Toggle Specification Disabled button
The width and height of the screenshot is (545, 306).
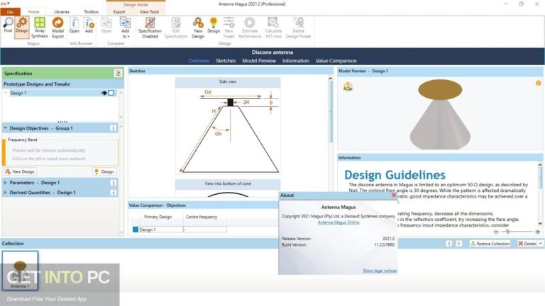[150, 28]
